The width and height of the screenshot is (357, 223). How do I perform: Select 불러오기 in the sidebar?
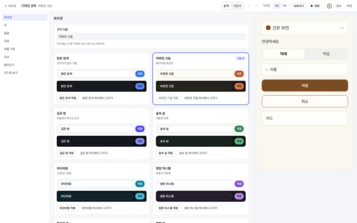25,65
